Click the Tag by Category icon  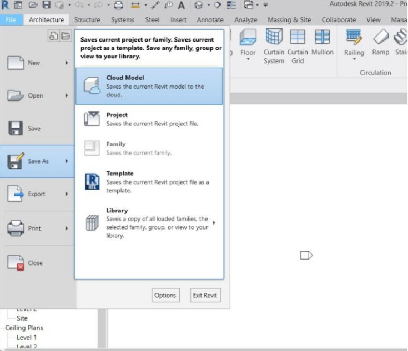(x=169, y=5)
